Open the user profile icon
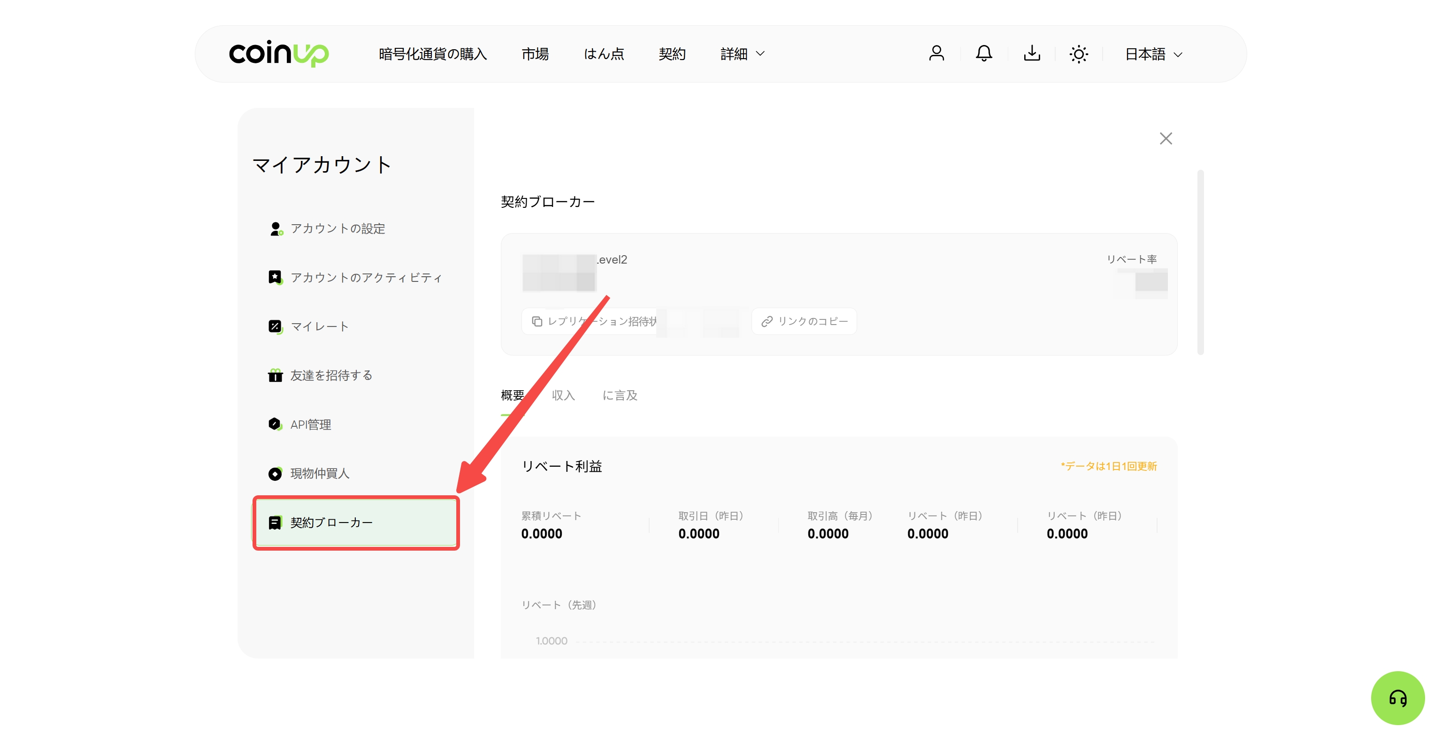The image size is (1442, 742). (x=936, y=53)
